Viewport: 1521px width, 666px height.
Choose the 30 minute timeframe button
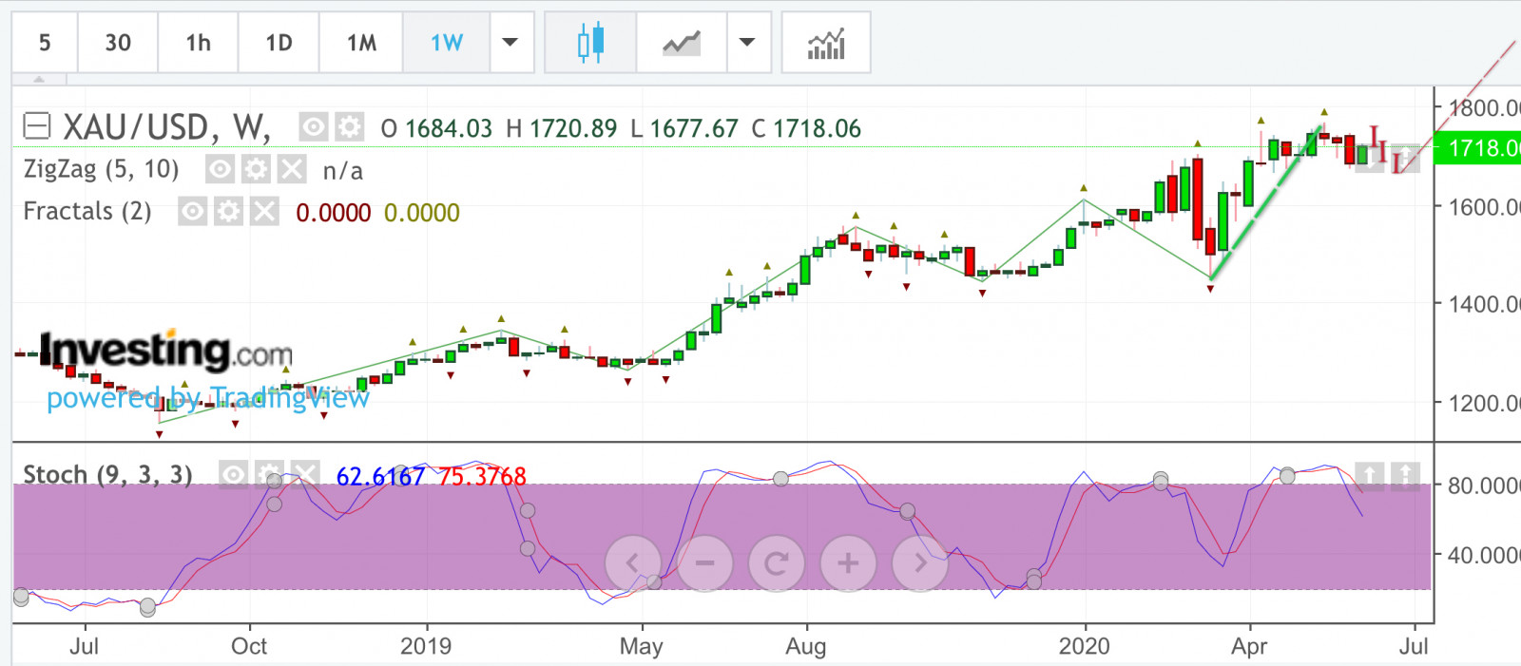pyautogui.click(x=118, y=43)
